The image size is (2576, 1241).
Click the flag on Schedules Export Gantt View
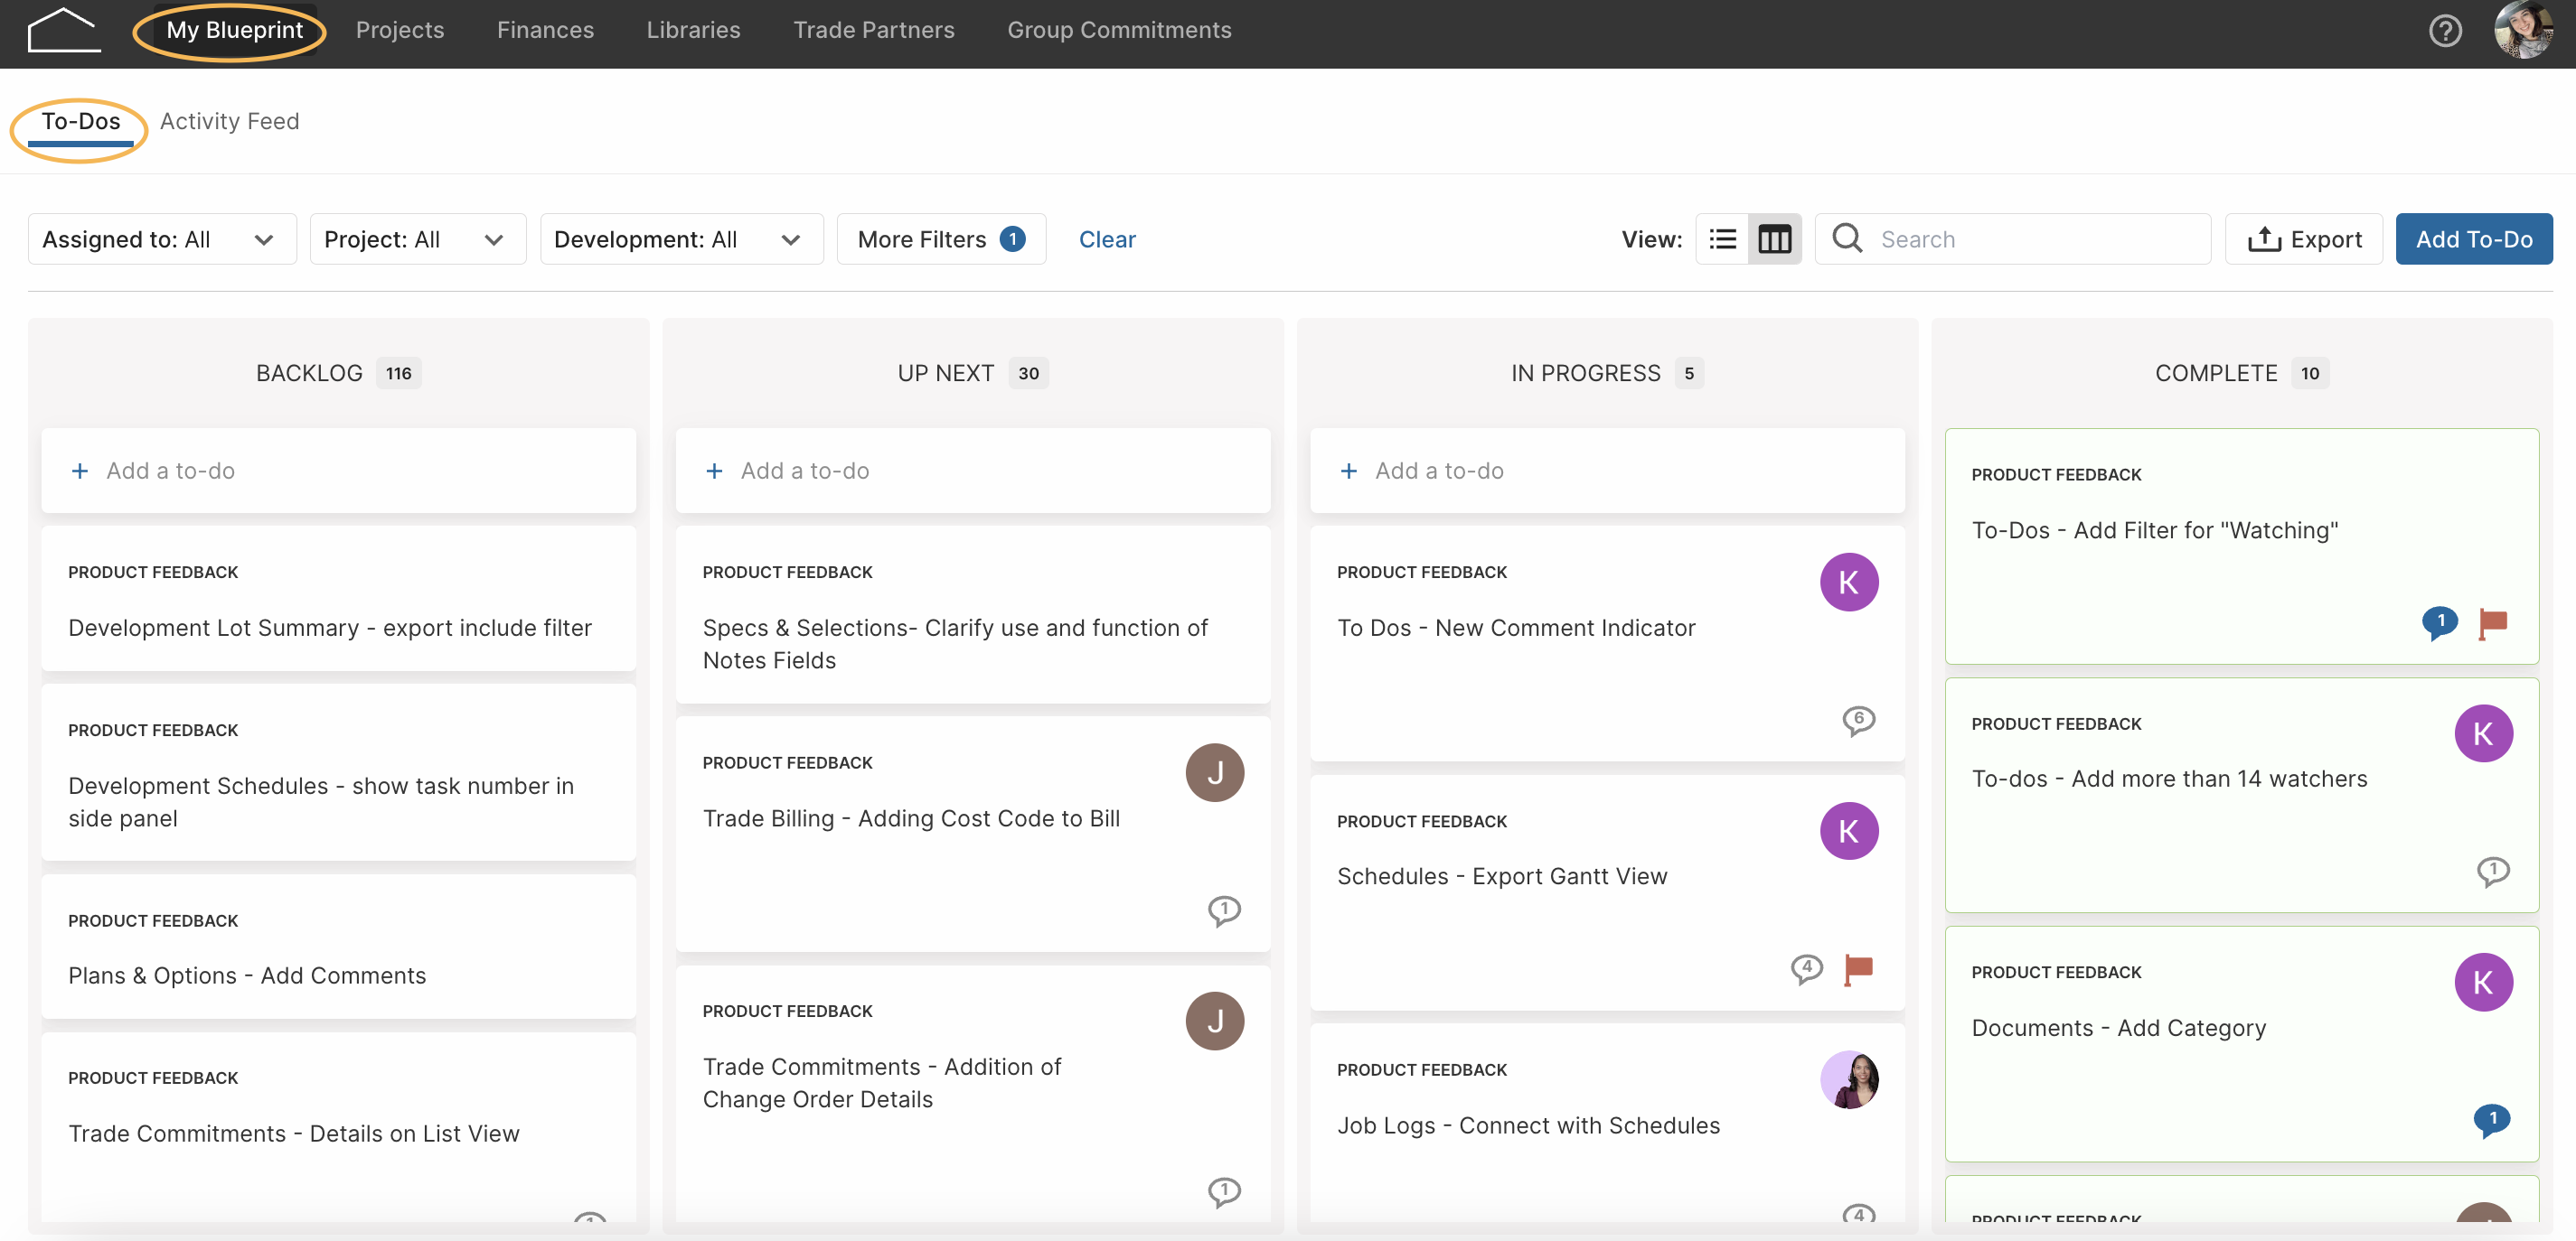pos(1858,969)
